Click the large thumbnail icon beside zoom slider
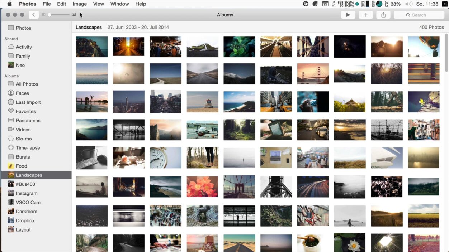Image resolution: width=449 pixels, height=252 pixels. [74, 15]
